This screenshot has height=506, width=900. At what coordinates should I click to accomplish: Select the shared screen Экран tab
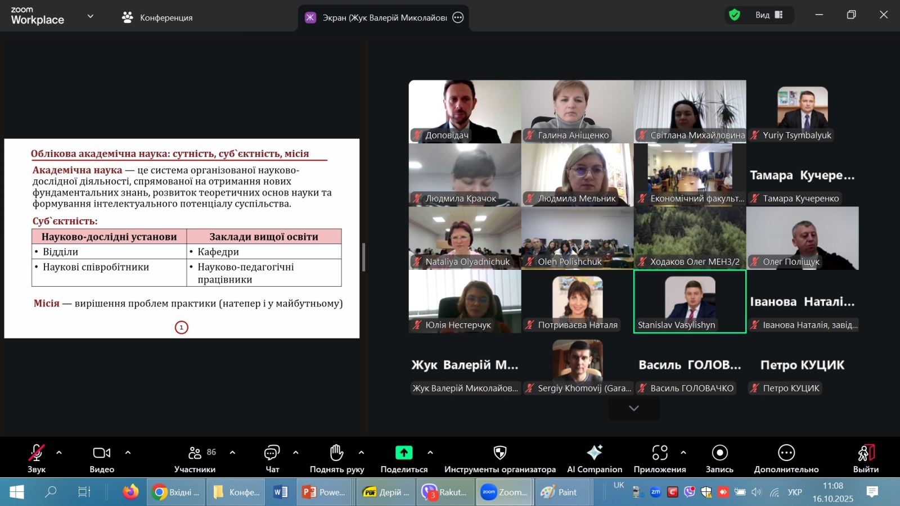pos(382,17)
